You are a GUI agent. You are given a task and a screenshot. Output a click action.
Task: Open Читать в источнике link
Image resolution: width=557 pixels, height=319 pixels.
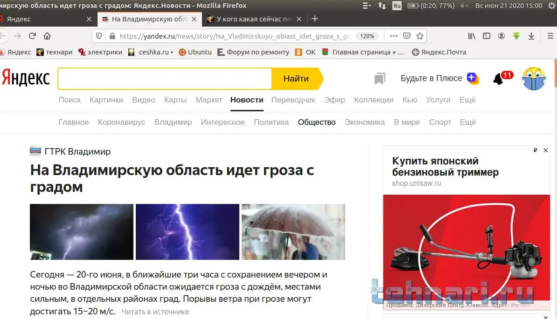[155, 312]
